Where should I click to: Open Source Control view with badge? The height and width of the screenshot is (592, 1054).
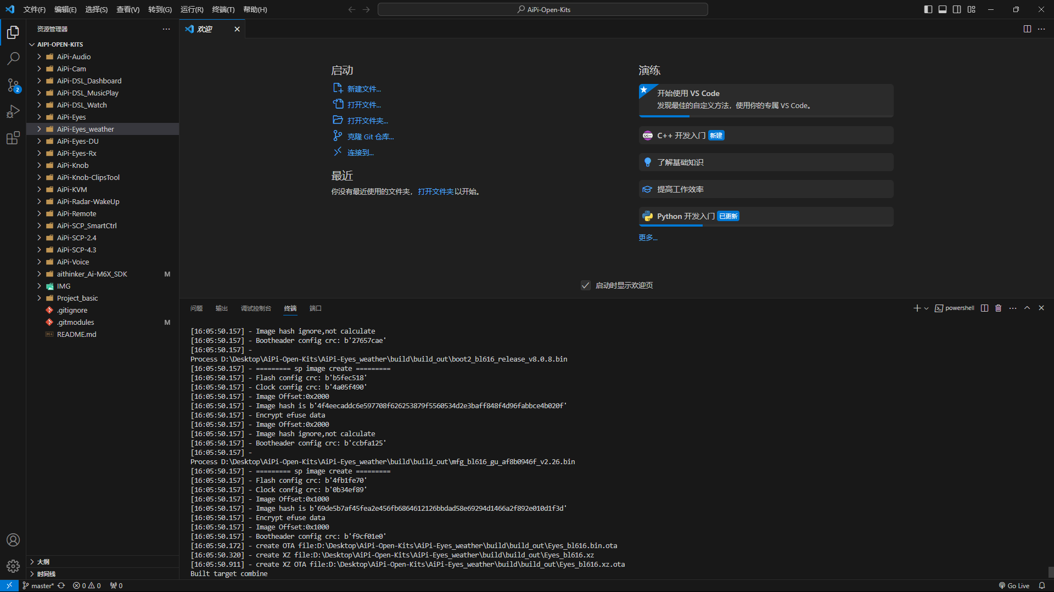coord(13,85)
